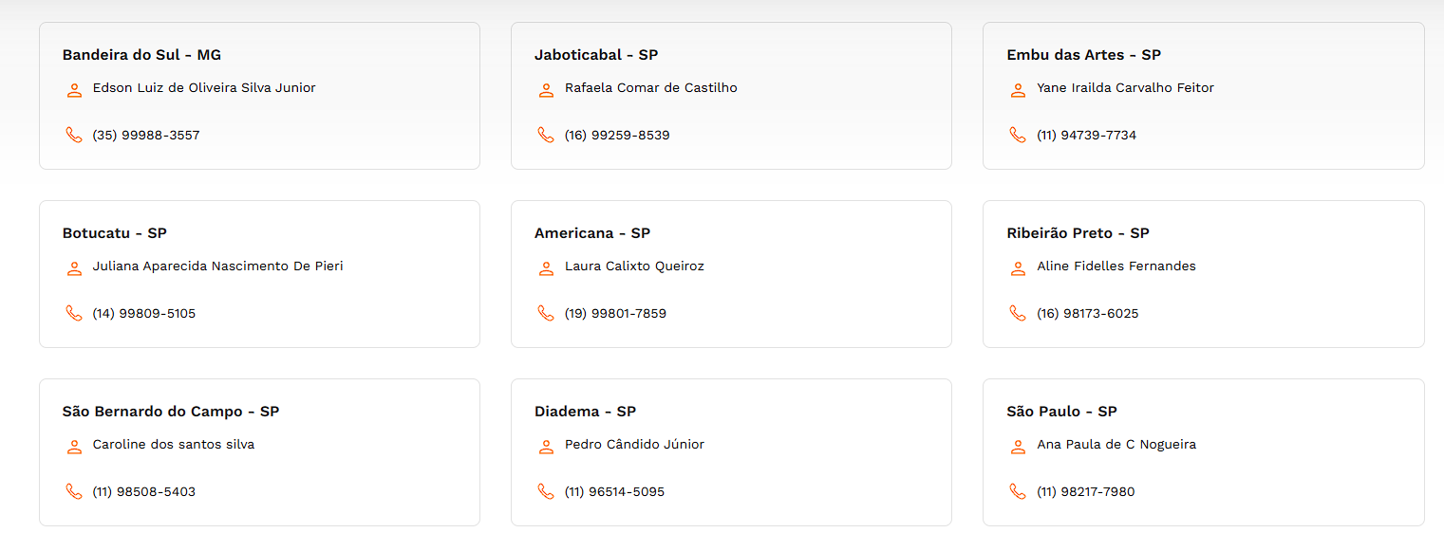Click the name Aline Fidelles Fernandes
This screenshot has height=551, width=1444.
1116,266
